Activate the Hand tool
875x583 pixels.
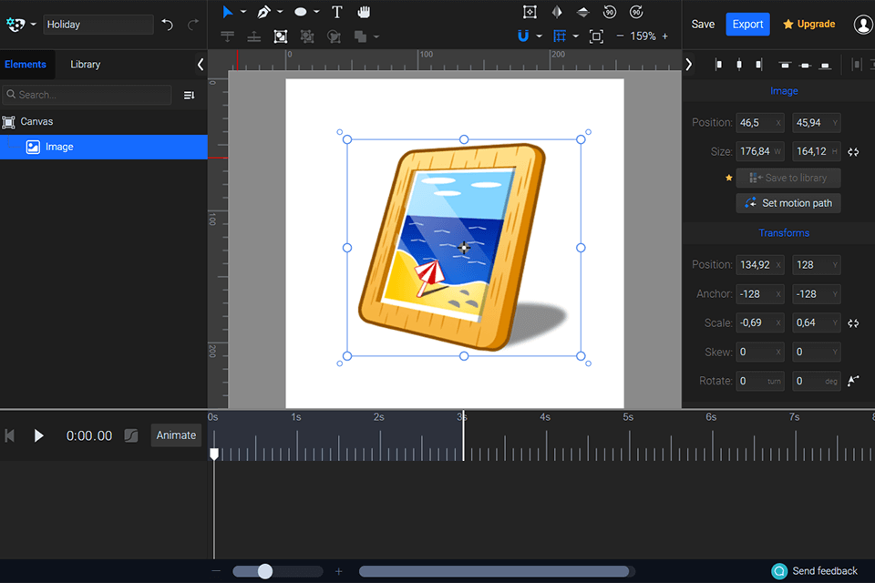coord(362,12)
